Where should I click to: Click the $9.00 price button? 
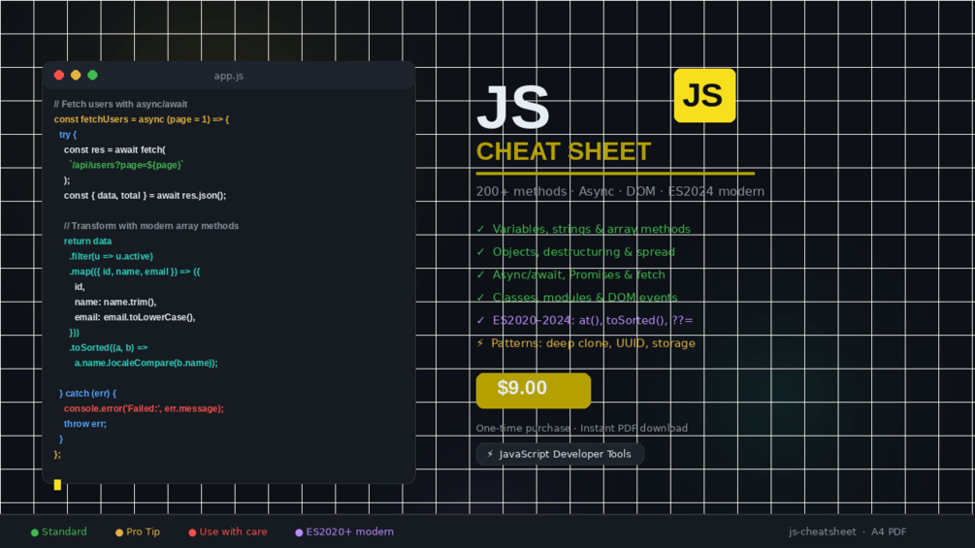coord(534,390)
